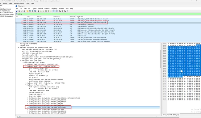201x118 pixels.
Task: Toggle auto-scroll during live capture
Action: coord(54,11)
